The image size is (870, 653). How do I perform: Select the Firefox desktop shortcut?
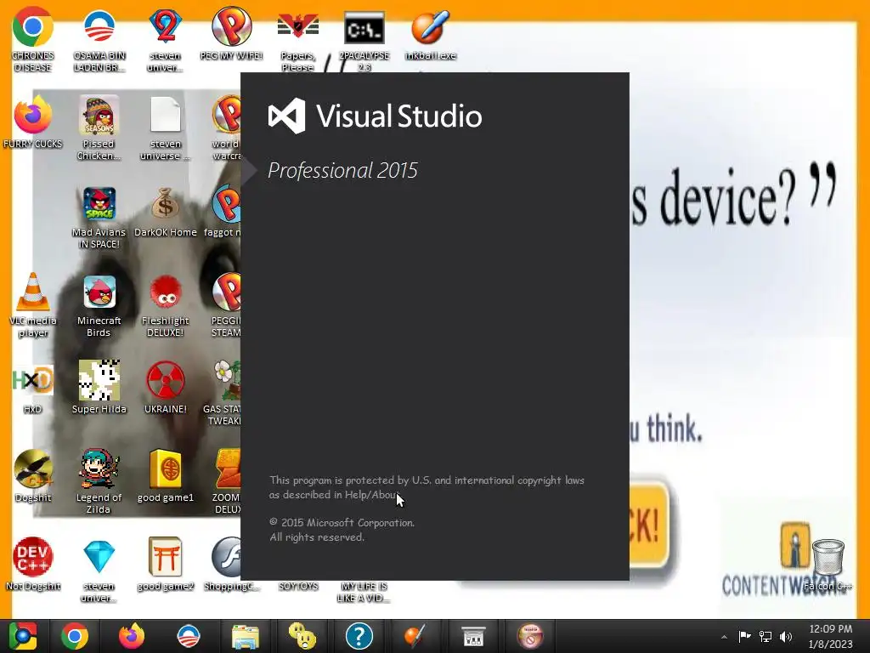coord(33,122)
